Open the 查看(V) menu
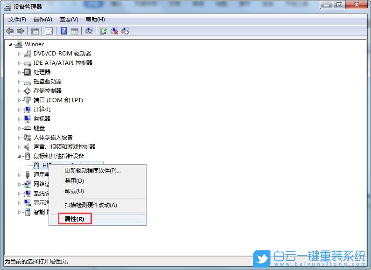Image resolution: width=371 pixels, height=270 pixels. click(69, 20)
